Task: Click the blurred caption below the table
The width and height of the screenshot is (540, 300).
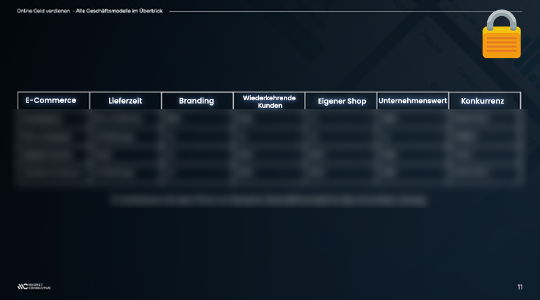Action: pos(268,200)
